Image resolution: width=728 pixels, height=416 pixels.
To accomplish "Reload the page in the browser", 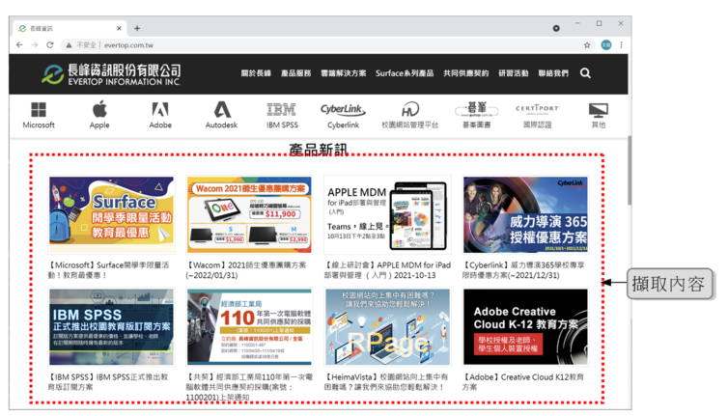I will (49, 45).
